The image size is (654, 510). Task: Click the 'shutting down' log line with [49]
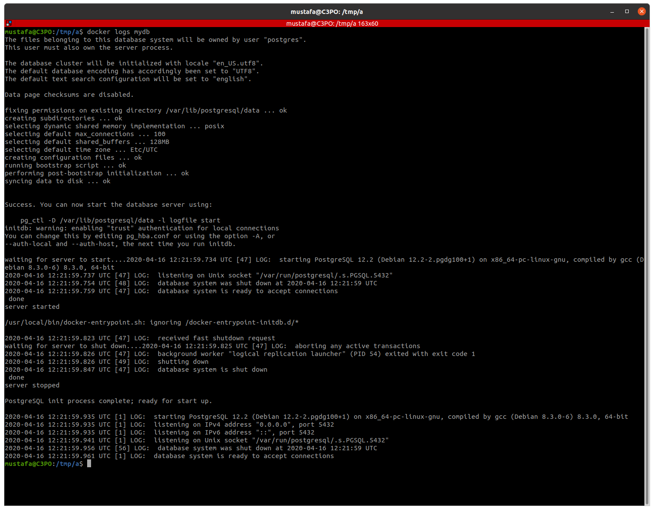(x=107, y=362)
